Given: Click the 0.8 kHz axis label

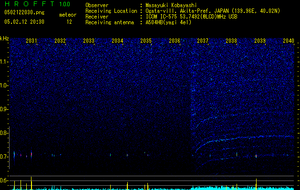Looking at the screenshot, I should tap(4, 133).
